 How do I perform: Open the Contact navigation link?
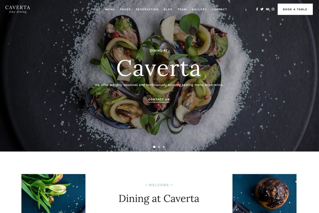(x=219, y=9)
